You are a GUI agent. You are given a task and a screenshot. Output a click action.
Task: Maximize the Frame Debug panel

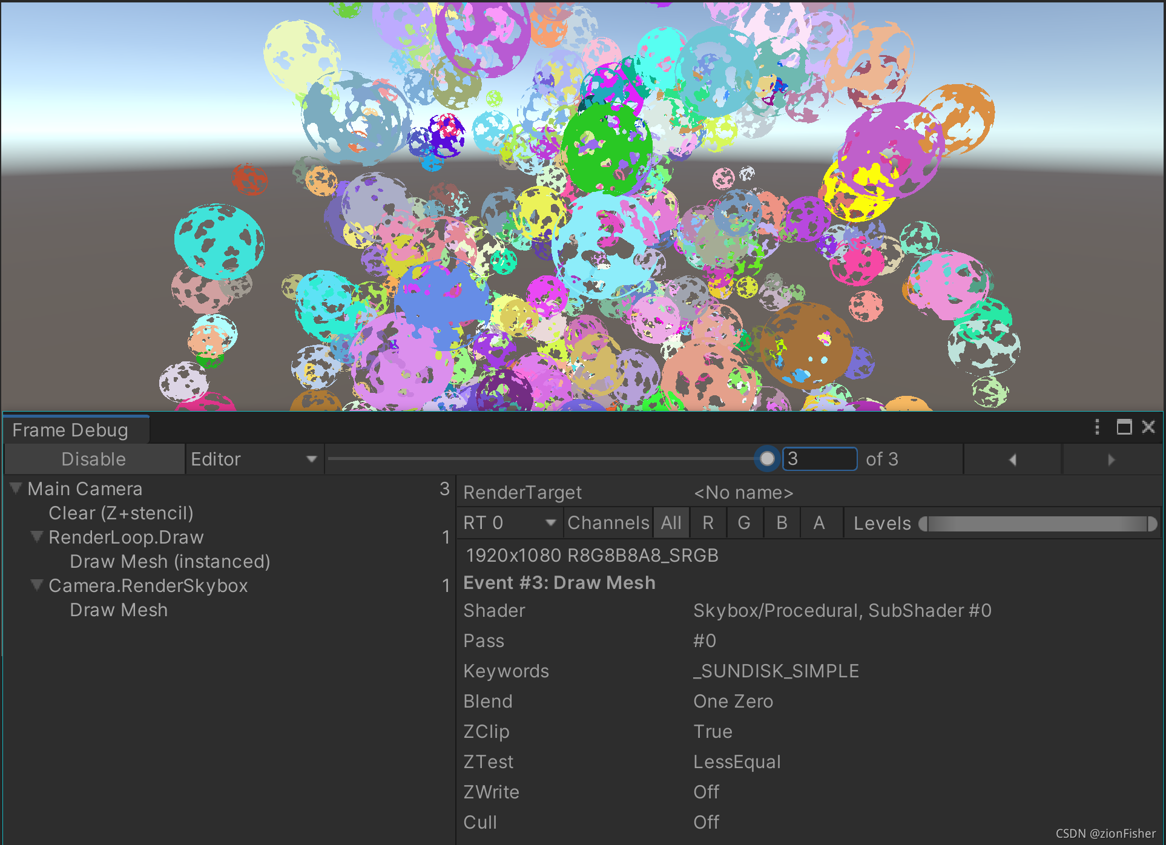coord(1124,427)
